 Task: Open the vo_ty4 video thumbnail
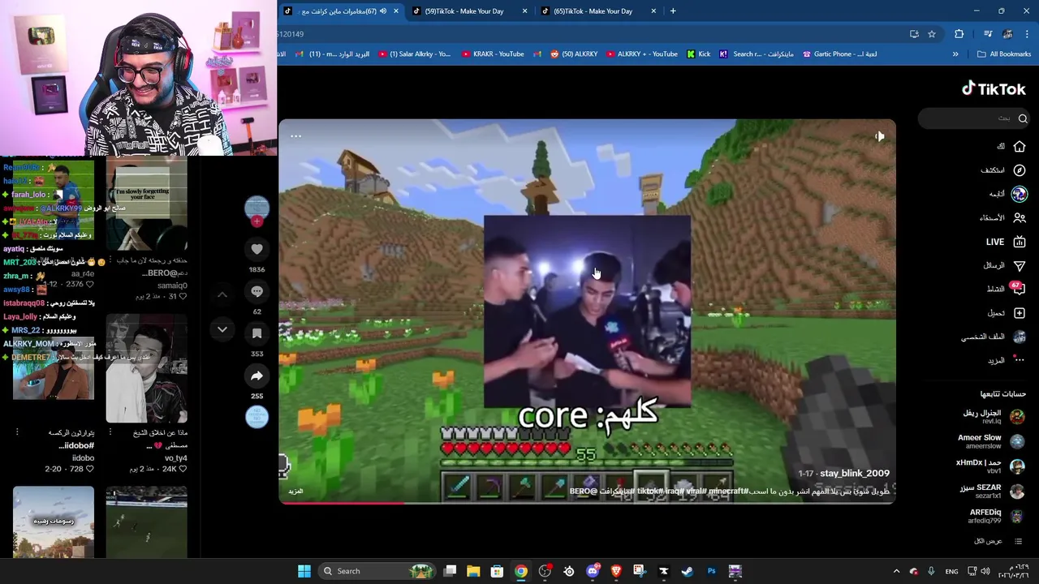click(146, 370)
